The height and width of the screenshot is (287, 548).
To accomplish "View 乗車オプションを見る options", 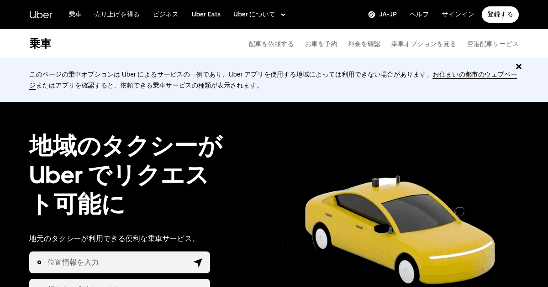I will (423, 44).
